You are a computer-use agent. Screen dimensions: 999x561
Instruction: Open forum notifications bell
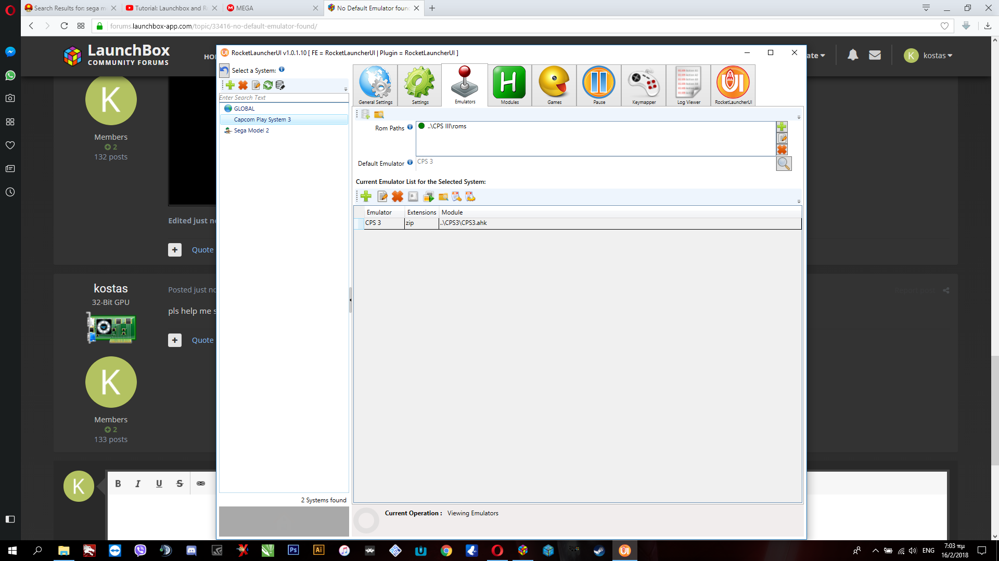pos(852,55)
